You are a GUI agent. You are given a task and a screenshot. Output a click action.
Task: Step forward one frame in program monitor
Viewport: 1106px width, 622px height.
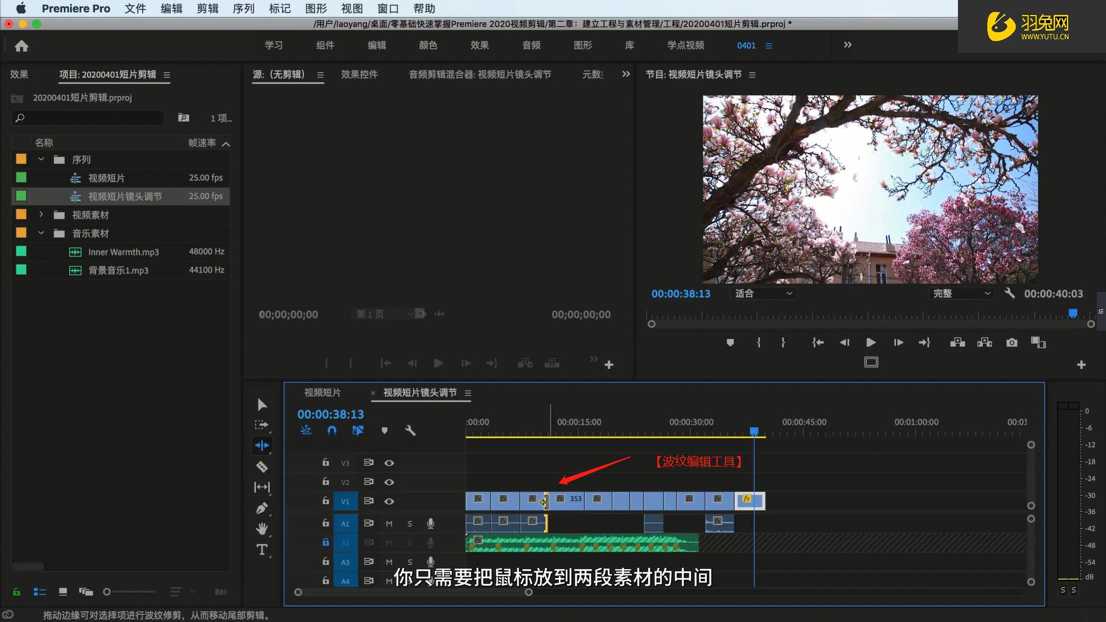pos(898,343)
